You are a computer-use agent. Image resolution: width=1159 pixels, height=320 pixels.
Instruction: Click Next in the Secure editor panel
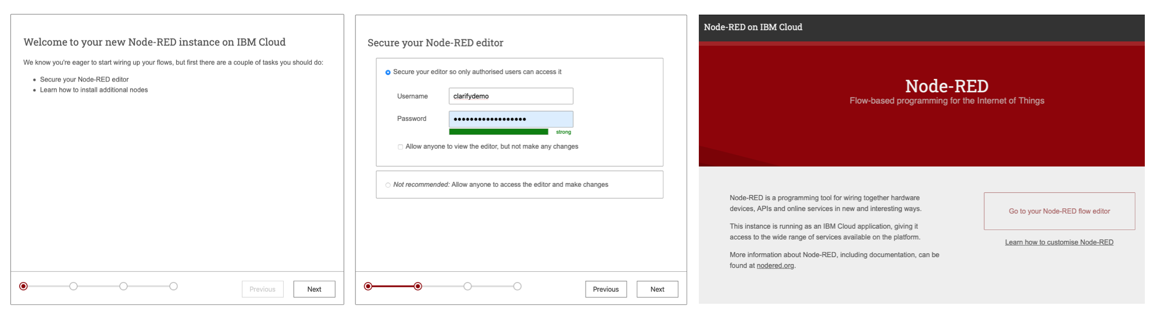coord(657,289)
